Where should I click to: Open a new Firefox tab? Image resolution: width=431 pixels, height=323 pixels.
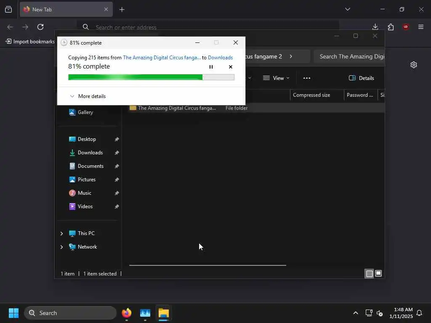[122, 10]
